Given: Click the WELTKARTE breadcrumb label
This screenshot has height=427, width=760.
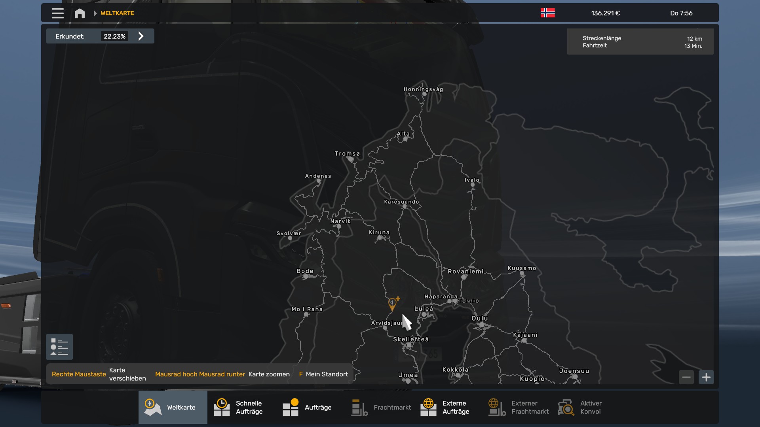Looking at the screenshot, I should coord(117,13).
